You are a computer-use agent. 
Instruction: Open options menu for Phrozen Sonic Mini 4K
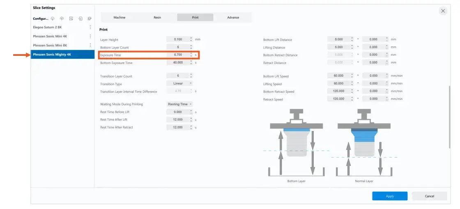[x=90, y=36]
